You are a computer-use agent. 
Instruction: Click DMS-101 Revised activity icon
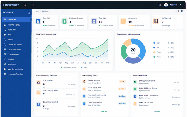(135, 104)
